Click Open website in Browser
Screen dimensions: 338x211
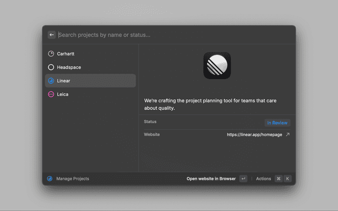(x=211, y=179)
